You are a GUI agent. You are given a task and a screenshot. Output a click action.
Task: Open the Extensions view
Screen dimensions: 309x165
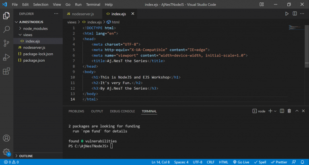click(6, 71)
